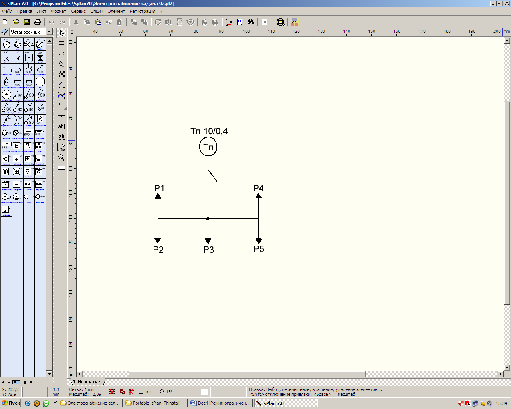Open the Регистрация menu
Image resolution: width=511 pixels, height=409 pixels.
pos(143,11)
